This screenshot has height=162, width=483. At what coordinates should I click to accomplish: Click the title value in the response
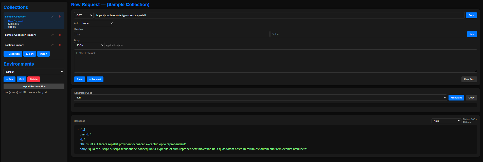136,144
